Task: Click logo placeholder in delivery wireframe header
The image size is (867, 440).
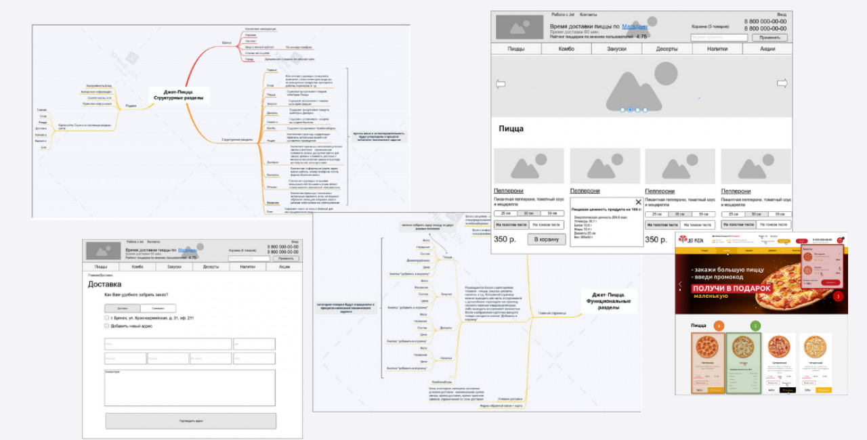Action: [102, 250]
